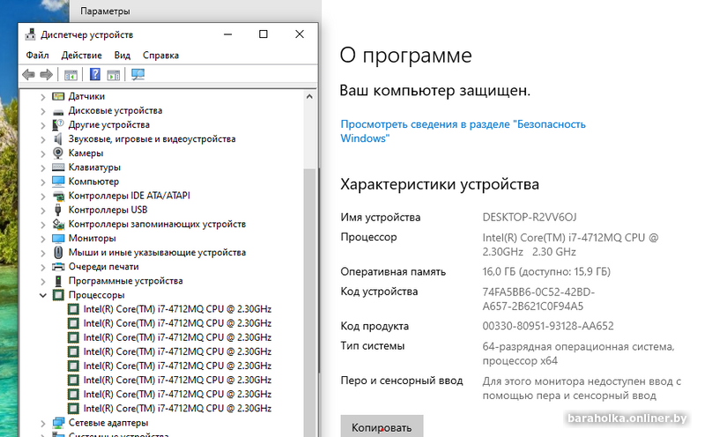Expand the Компьютер node
This screenshot has width=705, height=437.
coord(42,181)
